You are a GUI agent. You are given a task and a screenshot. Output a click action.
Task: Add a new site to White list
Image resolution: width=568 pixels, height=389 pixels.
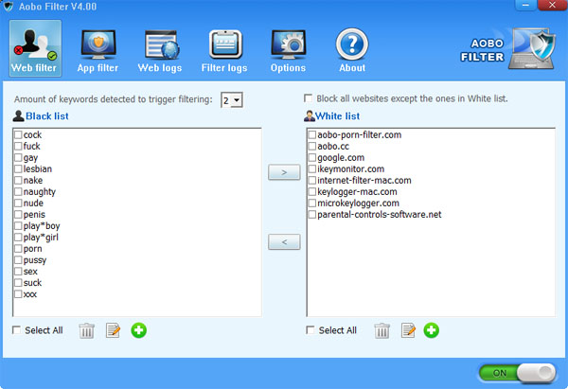pyautogui.click(x=432, y=330)
